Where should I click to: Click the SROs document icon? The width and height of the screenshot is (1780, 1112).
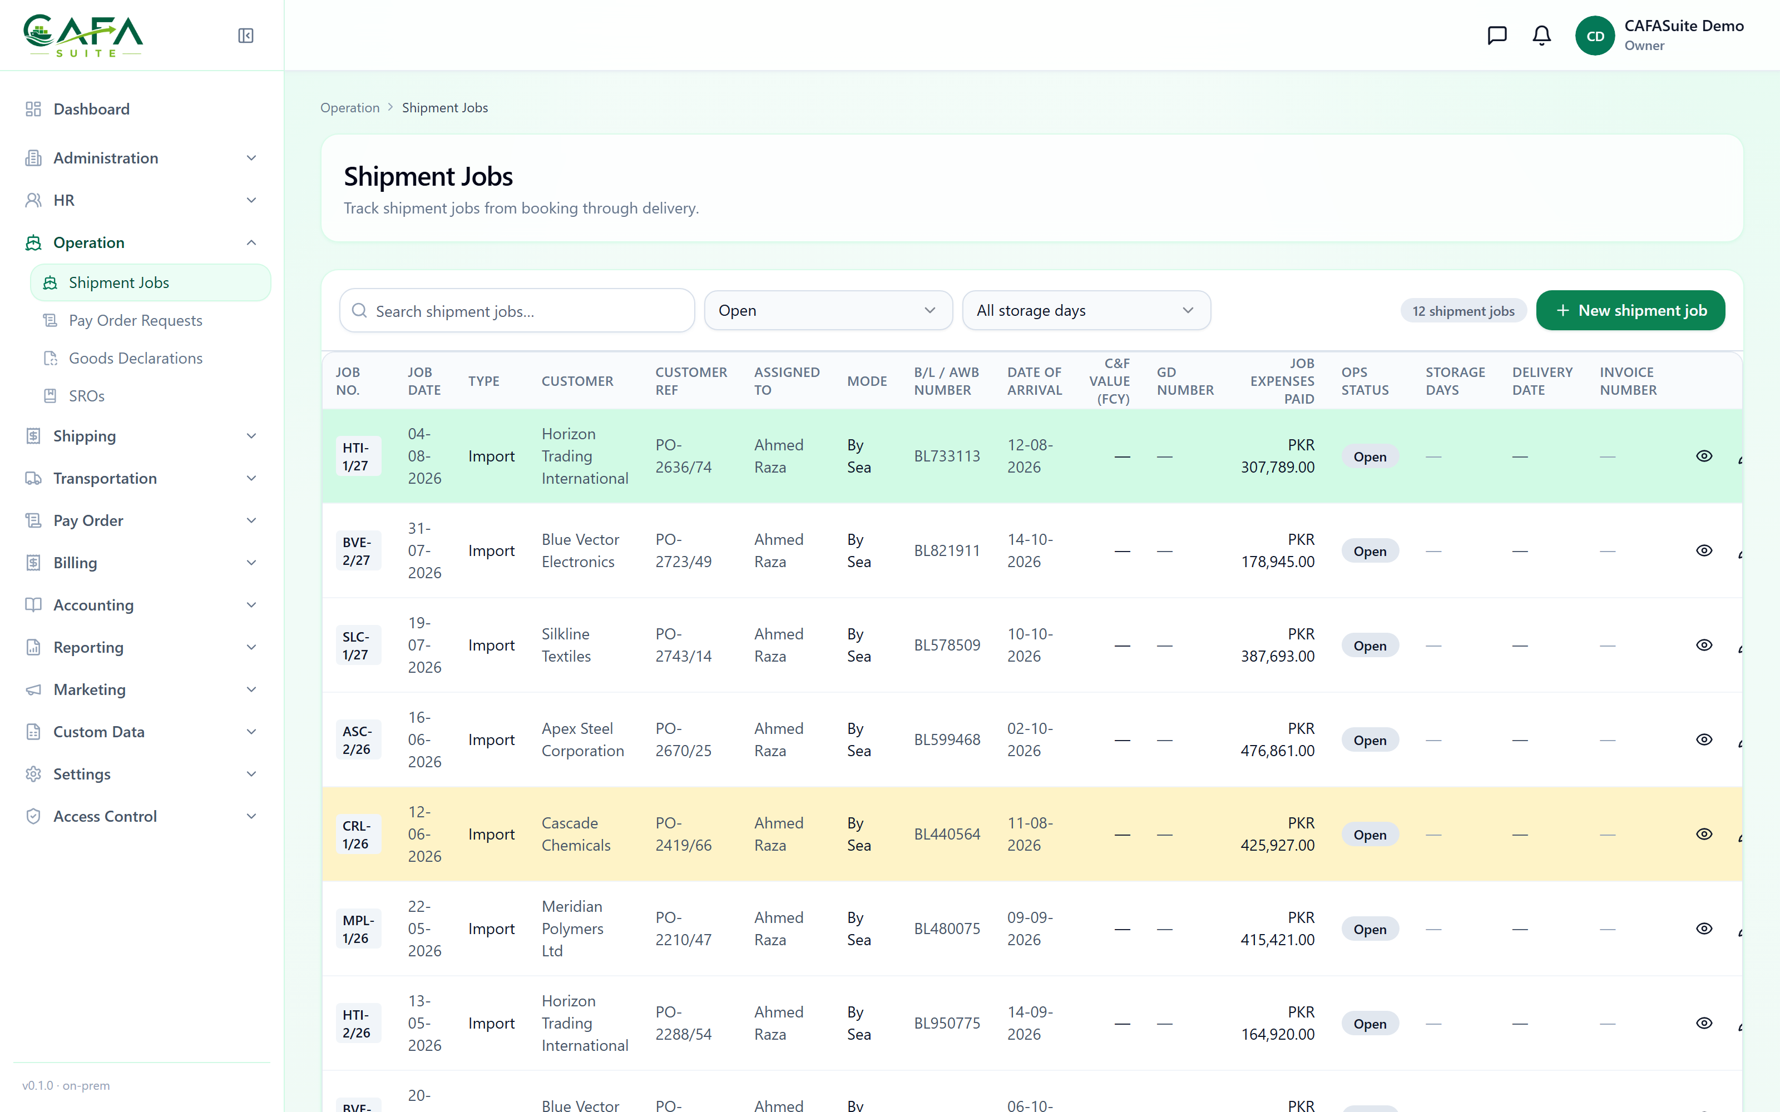click(x=50, y=396)
